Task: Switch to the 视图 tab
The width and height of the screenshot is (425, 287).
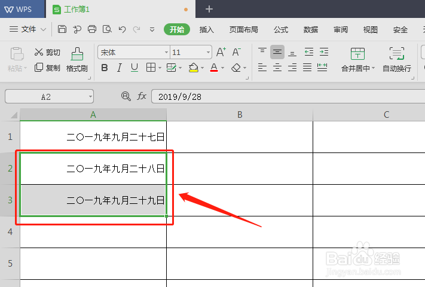Action: pyautogui.click(x=370, y=29)
